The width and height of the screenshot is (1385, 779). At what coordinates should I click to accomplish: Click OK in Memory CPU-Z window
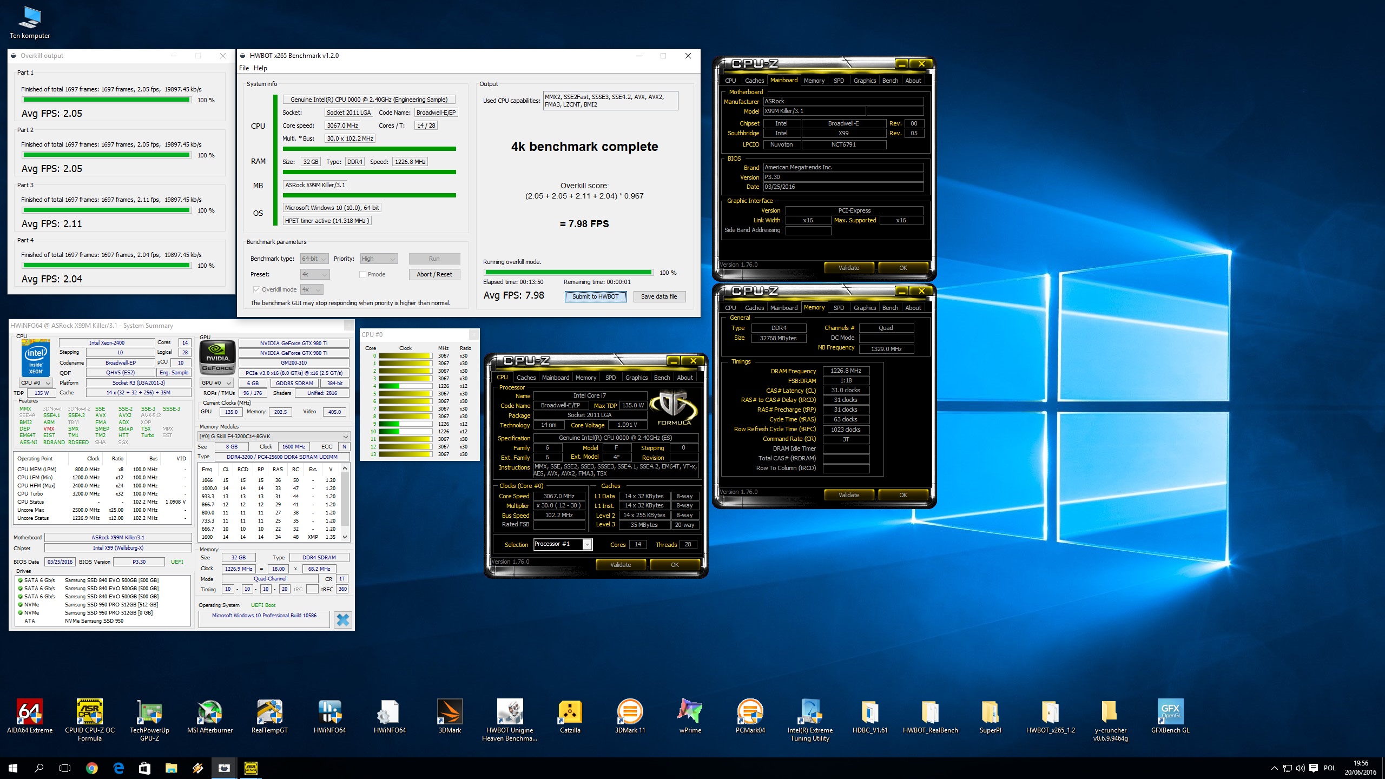point(903,495)
